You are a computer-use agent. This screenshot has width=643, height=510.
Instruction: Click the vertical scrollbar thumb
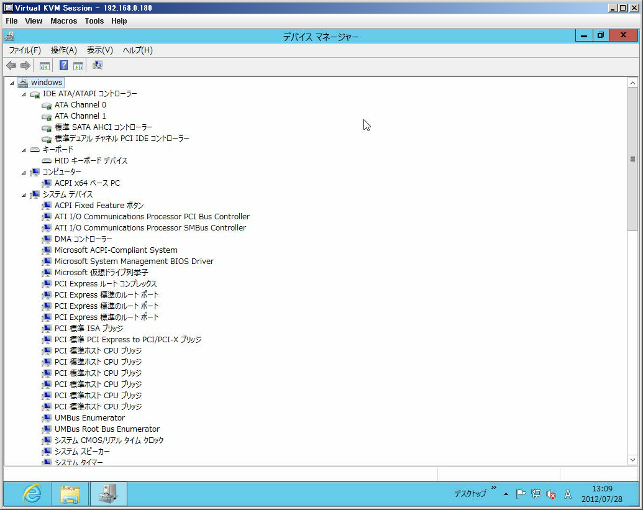632,159
